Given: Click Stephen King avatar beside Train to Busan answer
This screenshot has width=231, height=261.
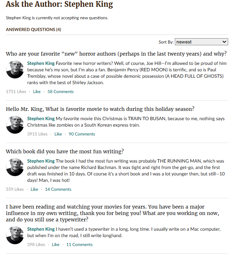Looking at the screenshot, I should 15,125.
